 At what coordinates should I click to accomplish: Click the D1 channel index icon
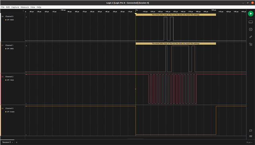click(x=2, y=45)
